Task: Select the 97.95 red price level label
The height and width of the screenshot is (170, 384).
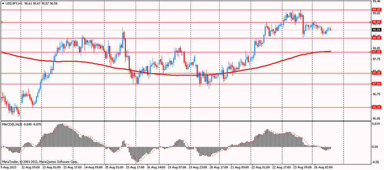Action: (376, 52)
